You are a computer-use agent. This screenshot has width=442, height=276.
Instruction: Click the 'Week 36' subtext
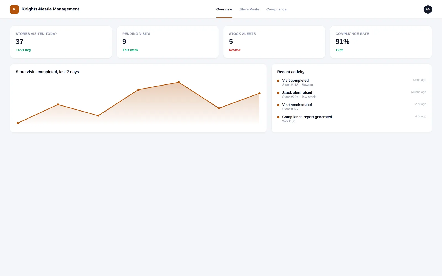click(288, 121)
